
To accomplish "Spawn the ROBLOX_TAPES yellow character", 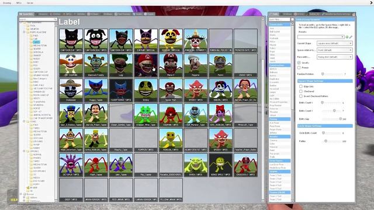I will point(171,140).
